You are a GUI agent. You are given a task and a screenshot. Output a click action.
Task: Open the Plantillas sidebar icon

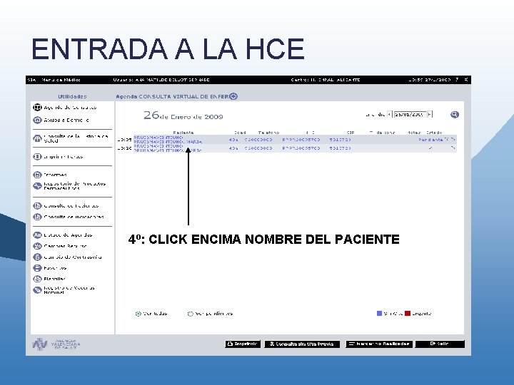(x=37, y=279)
